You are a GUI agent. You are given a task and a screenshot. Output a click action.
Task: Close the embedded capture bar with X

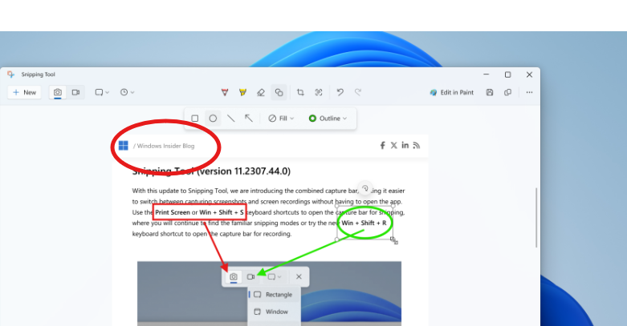tap(299, 276)
